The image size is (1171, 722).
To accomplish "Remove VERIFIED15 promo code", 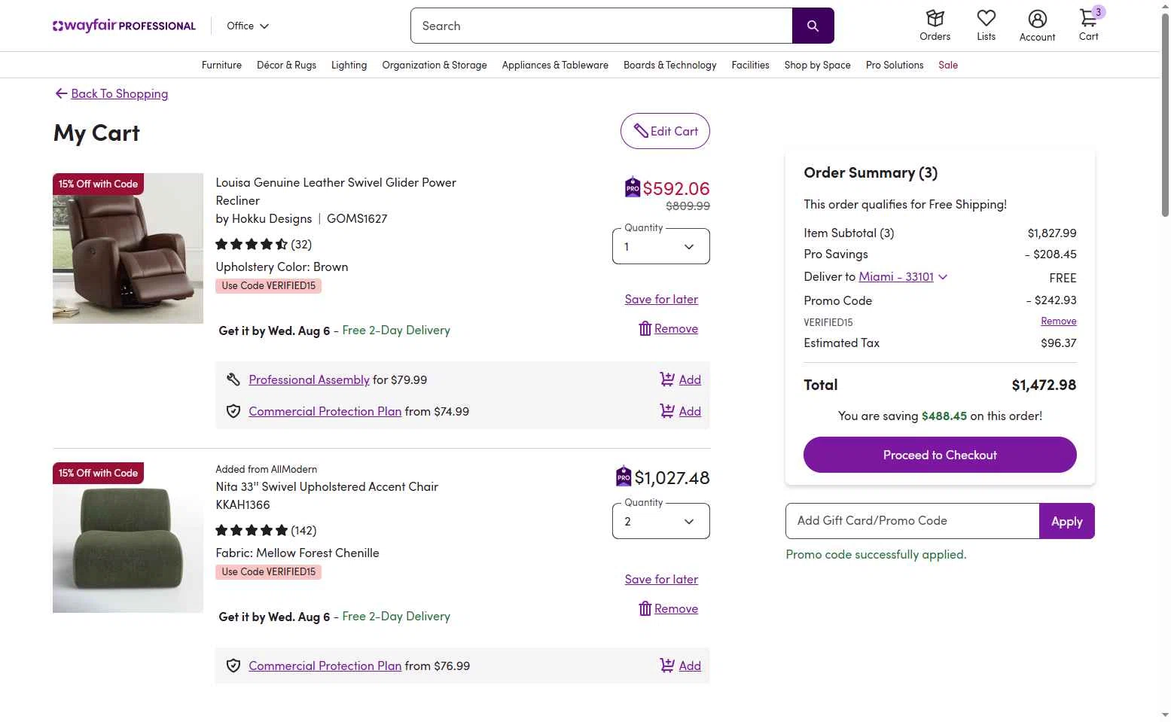I will click(x=1058, y=321).
